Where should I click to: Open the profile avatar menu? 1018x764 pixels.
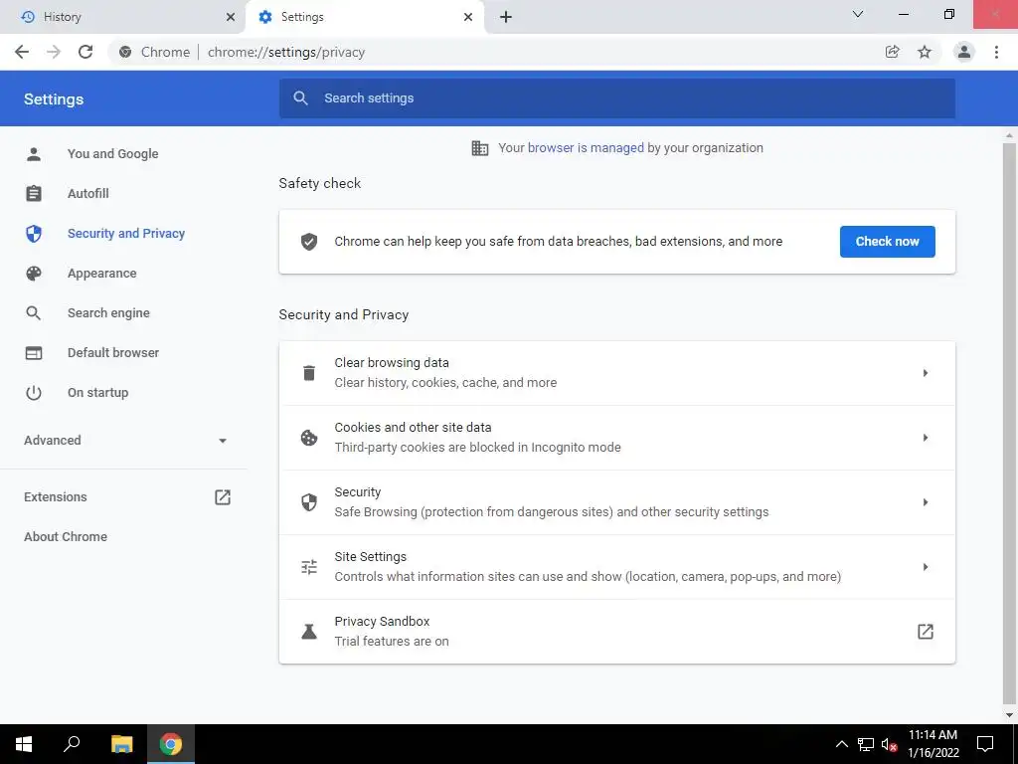[x=964, y=52]
